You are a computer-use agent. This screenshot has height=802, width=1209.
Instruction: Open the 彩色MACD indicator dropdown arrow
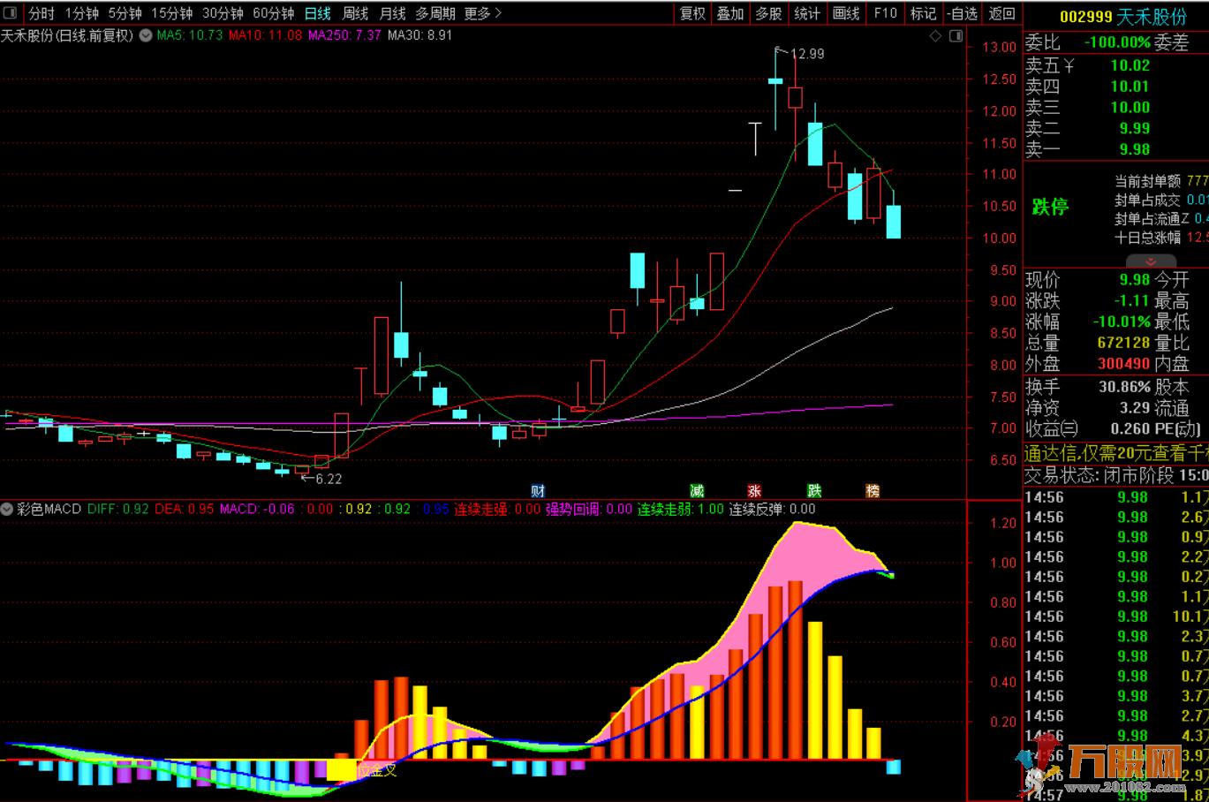pyautogui.click(x=7, y=510)
